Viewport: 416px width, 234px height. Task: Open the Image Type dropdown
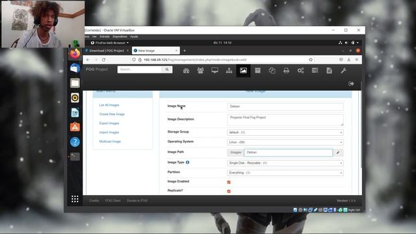285,163
